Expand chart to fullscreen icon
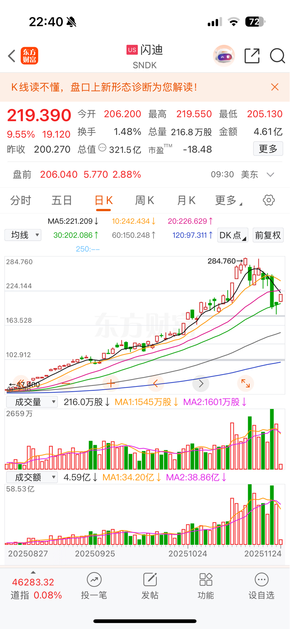 [x=246, y=383]
